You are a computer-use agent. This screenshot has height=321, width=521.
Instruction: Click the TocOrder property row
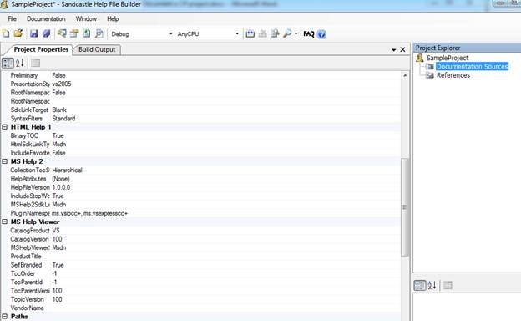click(200, 273)
